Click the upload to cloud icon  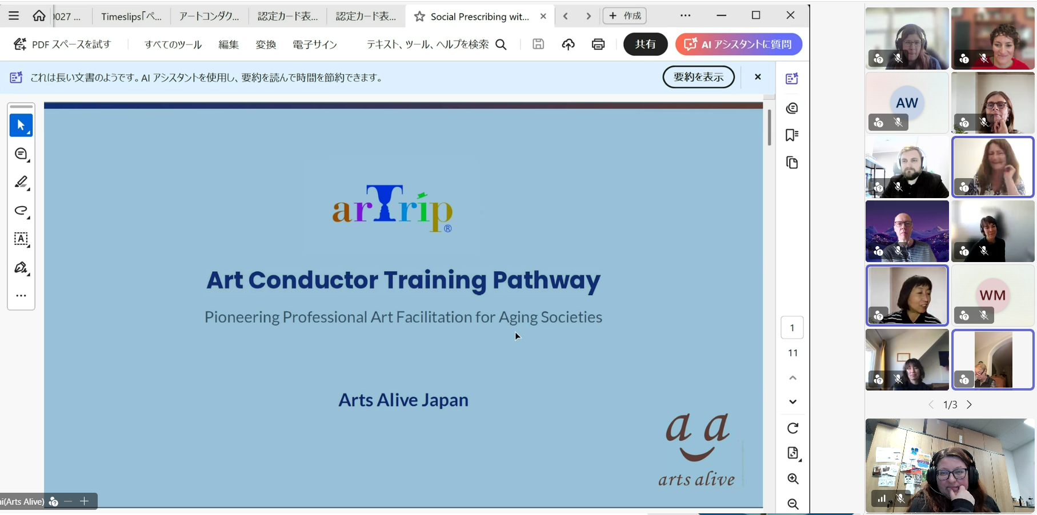568,44
